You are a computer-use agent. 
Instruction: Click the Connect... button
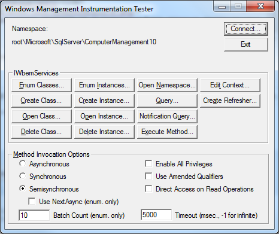(x=246, y=29)
